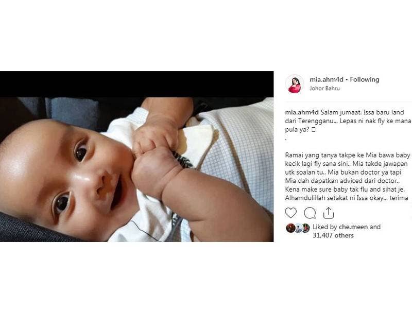Click the baby photo in the post
The image size is (412, 309).
tap(136, 169)
